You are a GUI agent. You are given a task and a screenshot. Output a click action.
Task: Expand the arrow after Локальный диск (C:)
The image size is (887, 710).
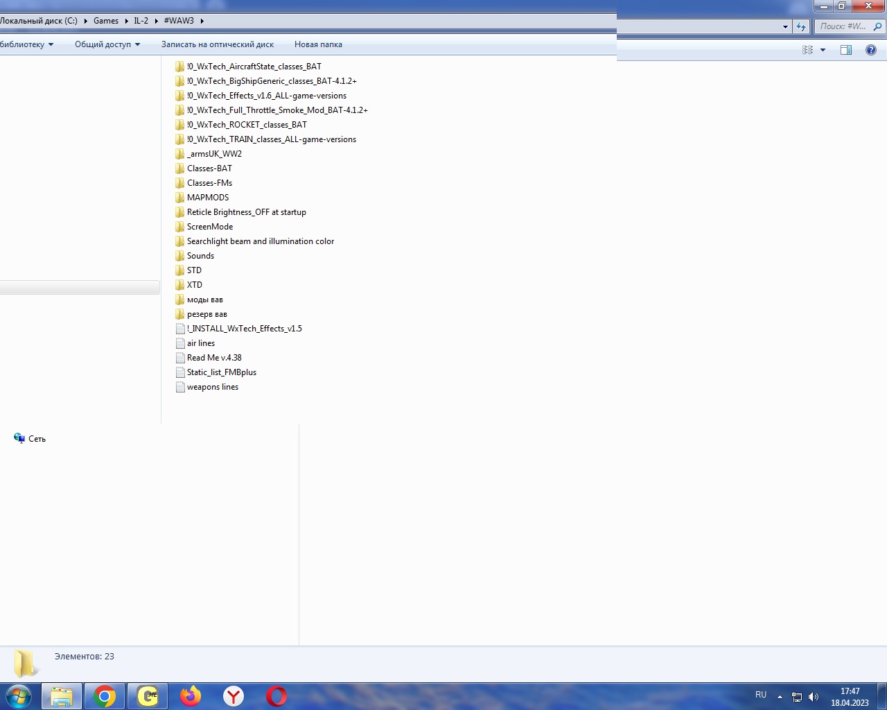pos(86,21)
